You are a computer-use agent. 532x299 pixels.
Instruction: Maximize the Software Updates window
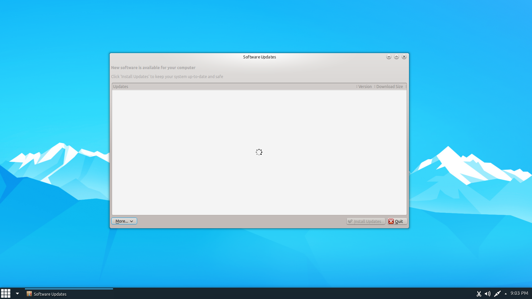pos(396,57)
